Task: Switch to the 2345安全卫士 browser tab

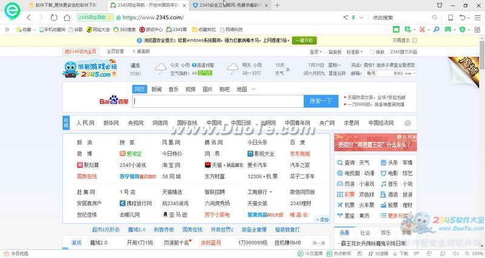Action: pyautogui.click(x=230, y=5)
